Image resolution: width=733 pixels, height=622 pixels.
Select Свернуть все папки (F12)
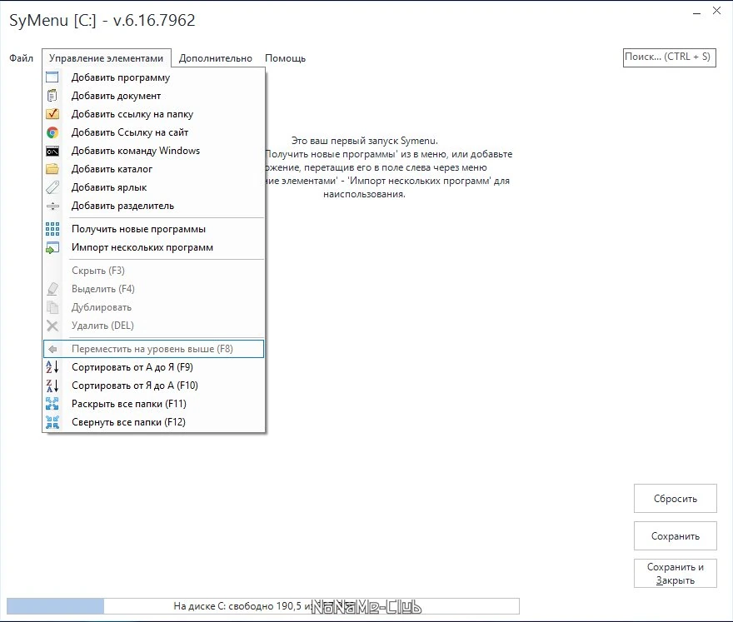153,422
